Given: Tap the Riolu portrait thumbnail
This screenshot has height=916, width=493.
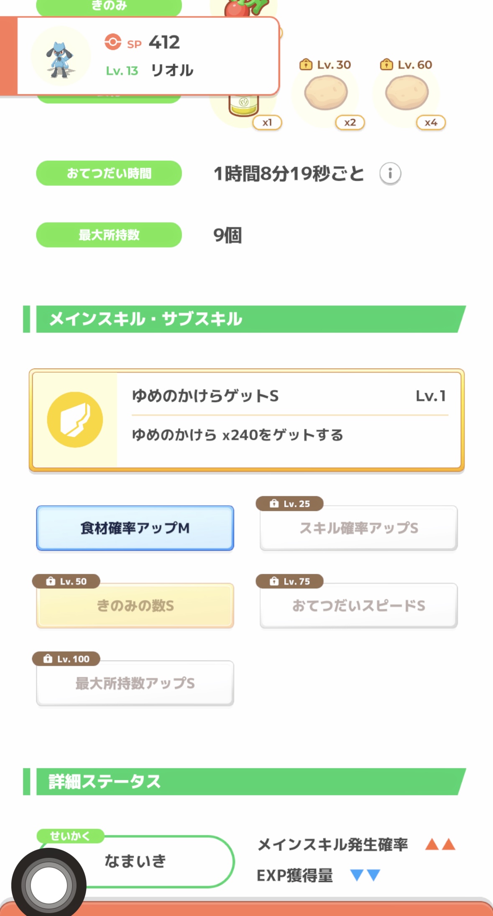Looking at the screenshot, I should (x=61, y=56).
